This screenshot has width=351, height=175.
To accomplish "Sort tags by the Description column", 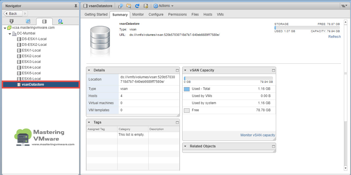I will pos(164,129).
